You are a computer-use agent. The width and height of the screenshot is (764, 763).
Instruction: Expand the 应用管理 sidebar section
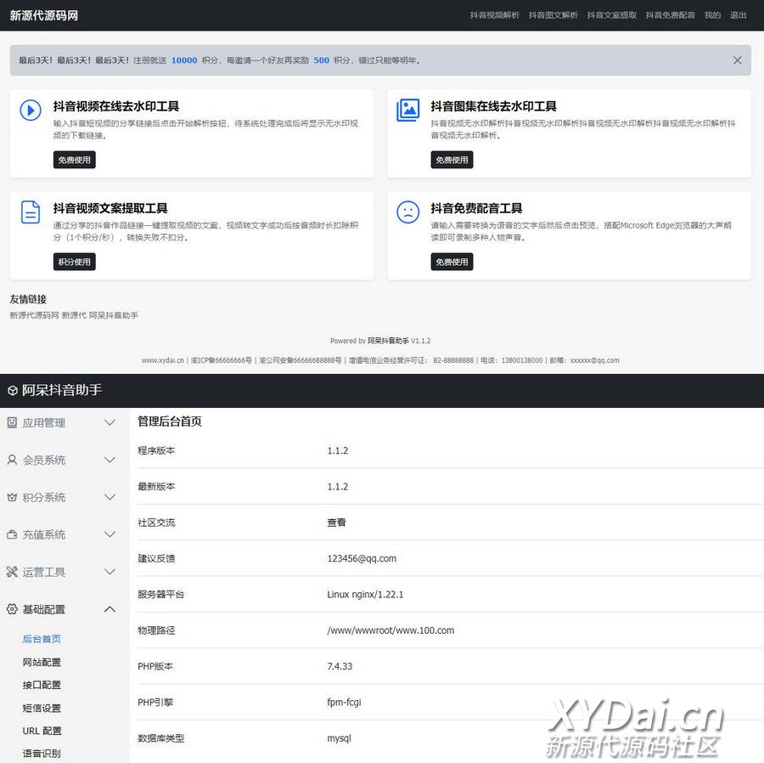click(110, 422)
